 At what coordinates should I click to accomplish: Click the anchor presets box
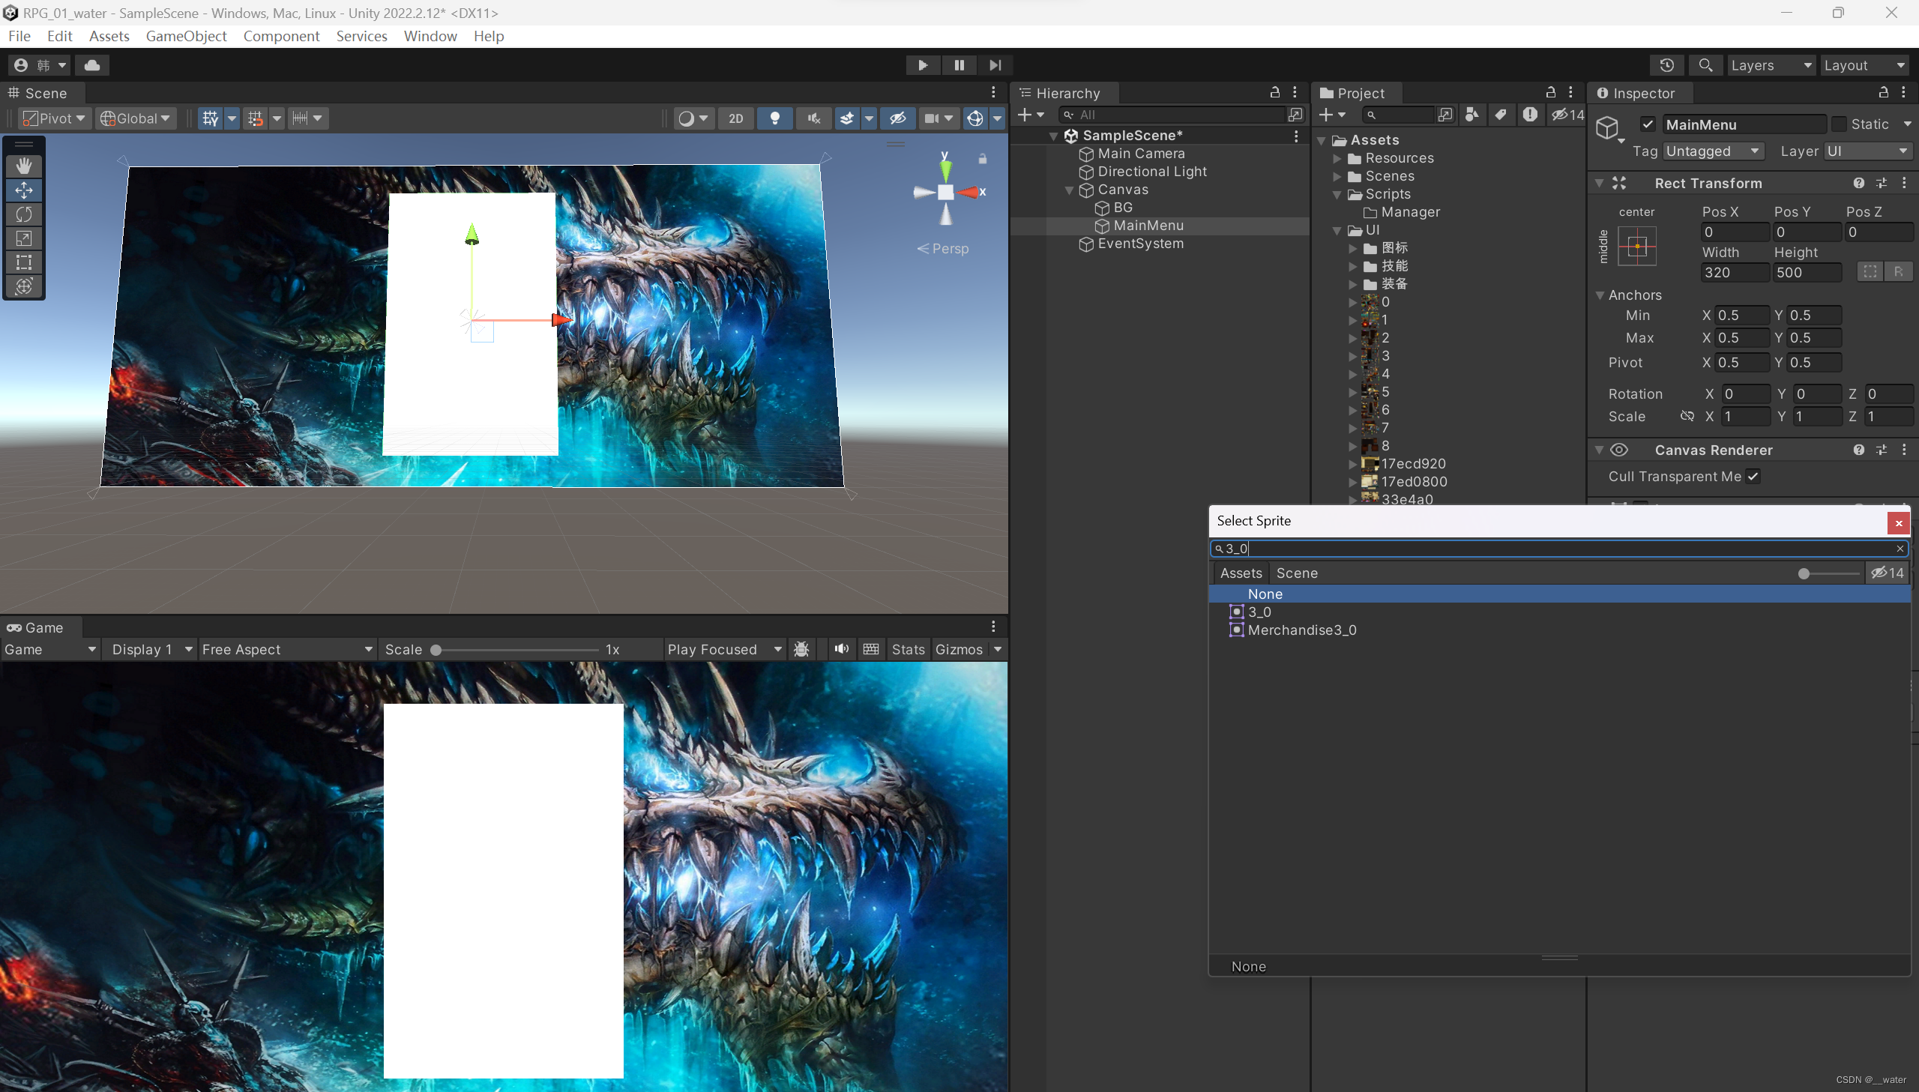(1636, 246)
